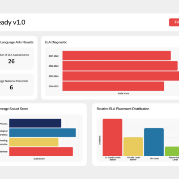The height and width of the screenshot is (179, 179).
Task: Click the On Level axis label
Action: (154, 158)
